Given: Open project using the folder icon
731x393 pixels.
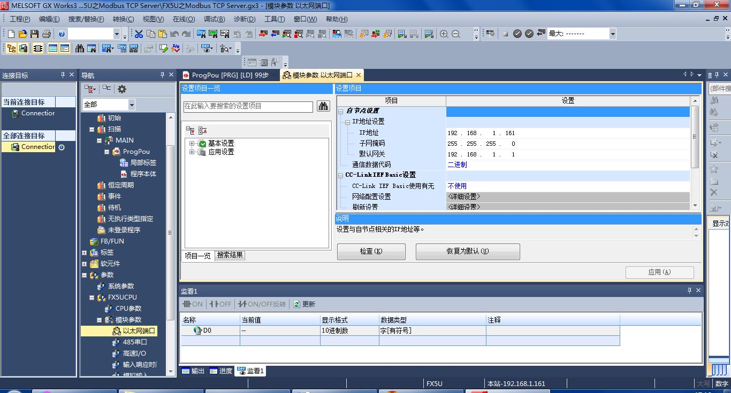Looking at the screenshot, I should pos(22,34).
